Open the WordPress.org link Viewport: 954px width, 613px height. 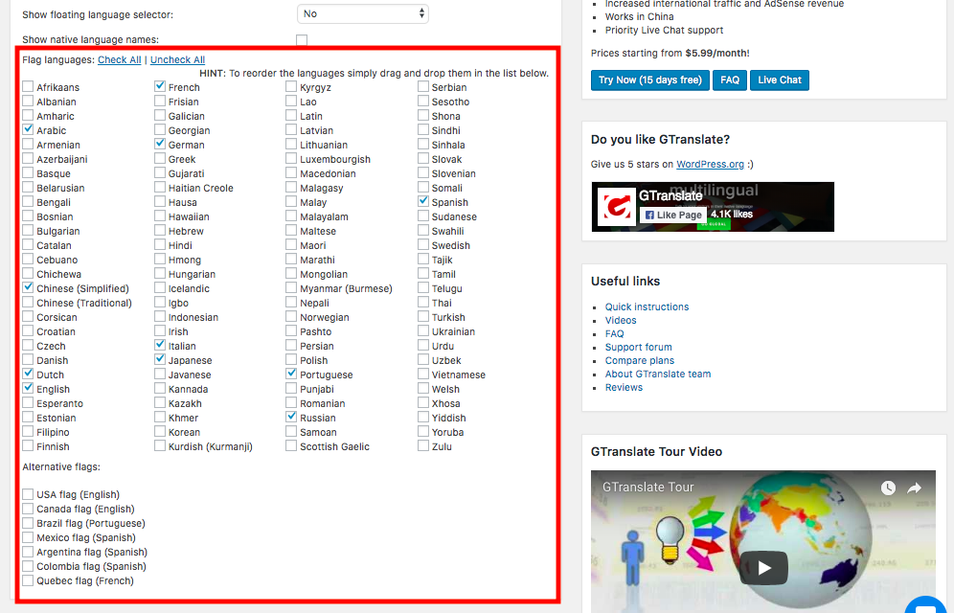[710, 165]
